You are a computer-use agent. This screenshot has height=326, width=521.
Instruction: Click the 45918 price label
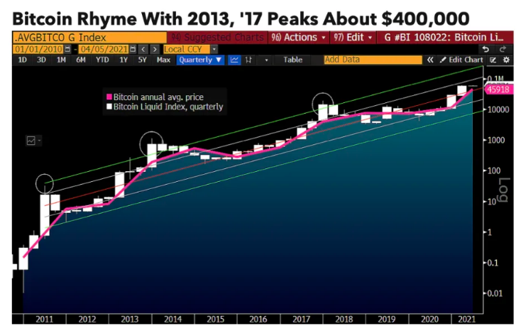(x=498, y=89)
